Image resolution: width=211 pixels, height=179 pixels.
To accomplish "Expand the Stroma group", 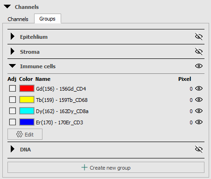I will tap(12, 51).
